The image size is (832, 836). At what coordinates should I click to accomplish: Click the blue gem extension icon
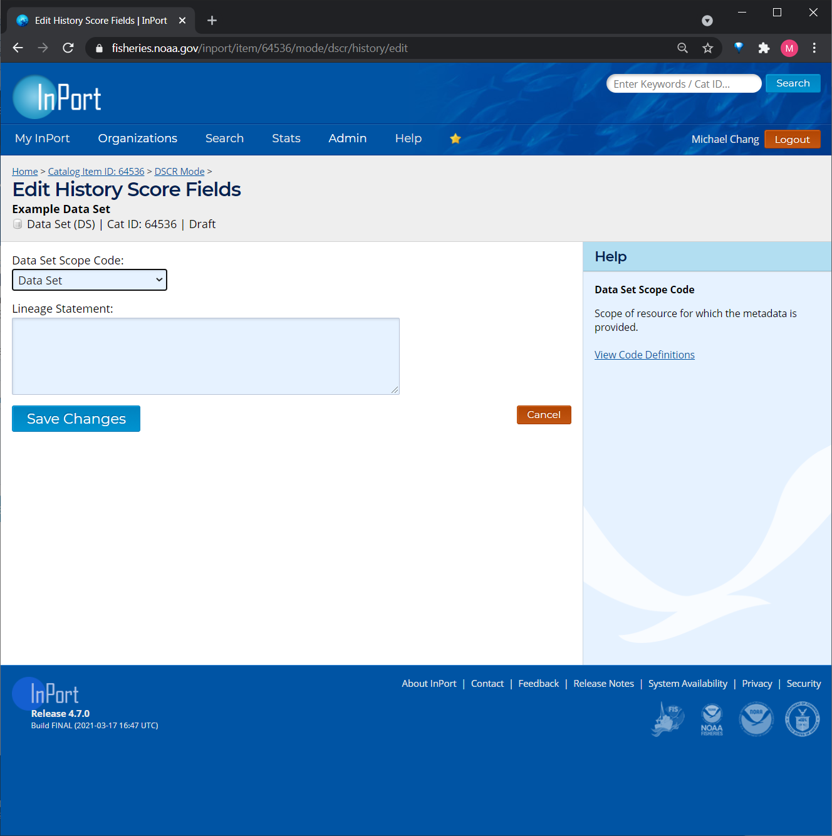pos(739,47)
